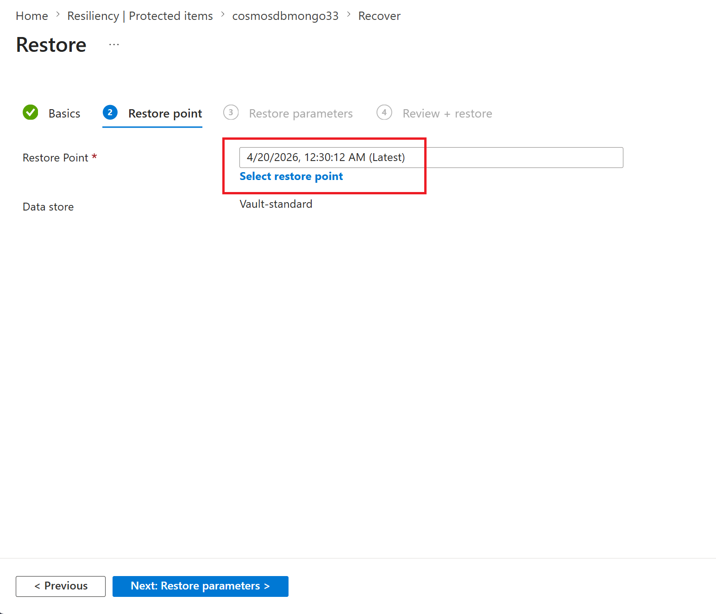716x614 pixels.
Task: Select the Restore point tab
Action: (x=165, y=113)
